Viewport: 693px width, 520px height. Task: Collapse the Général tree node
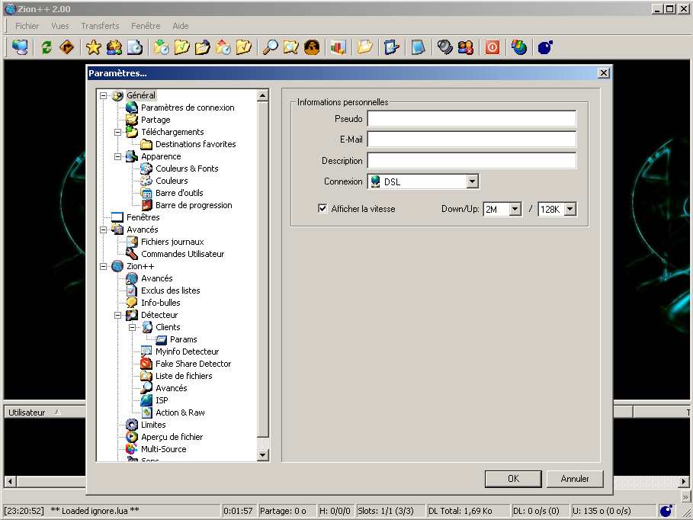click(104, 95)
